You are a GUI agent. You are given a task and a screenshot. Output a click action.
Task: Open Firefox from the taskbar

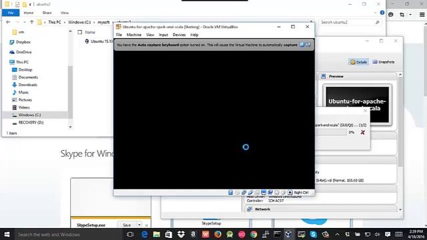[218, 234]
